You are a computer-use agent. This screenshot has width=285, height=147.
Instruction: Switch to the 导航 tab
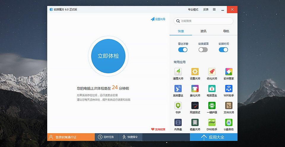(226, 31)
